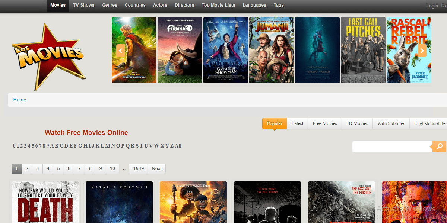The image size is (447, 223).
Task: Go to page 5
Action: 58,169
